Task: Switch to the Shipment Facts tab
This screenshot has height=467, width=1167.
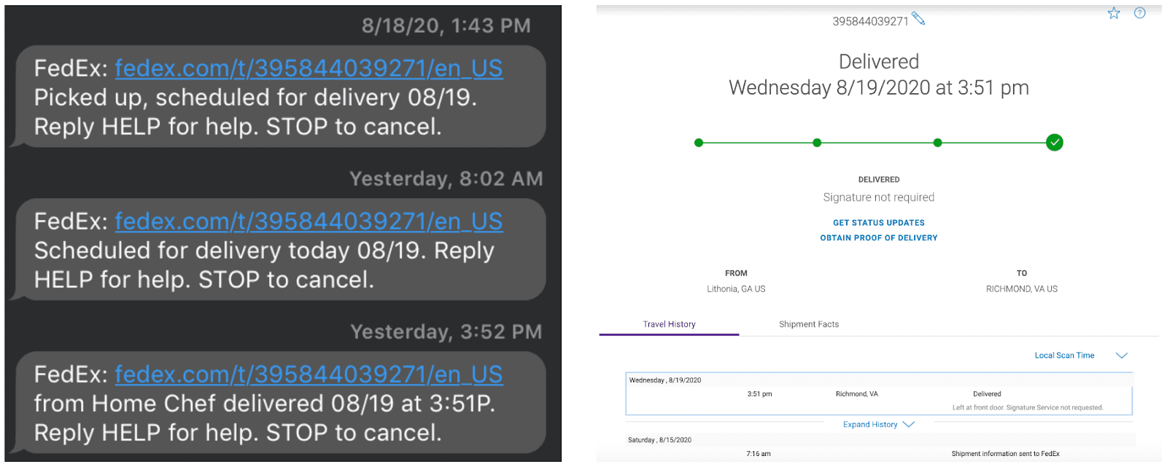Action: pyautogui.click(x=809, y=324)
